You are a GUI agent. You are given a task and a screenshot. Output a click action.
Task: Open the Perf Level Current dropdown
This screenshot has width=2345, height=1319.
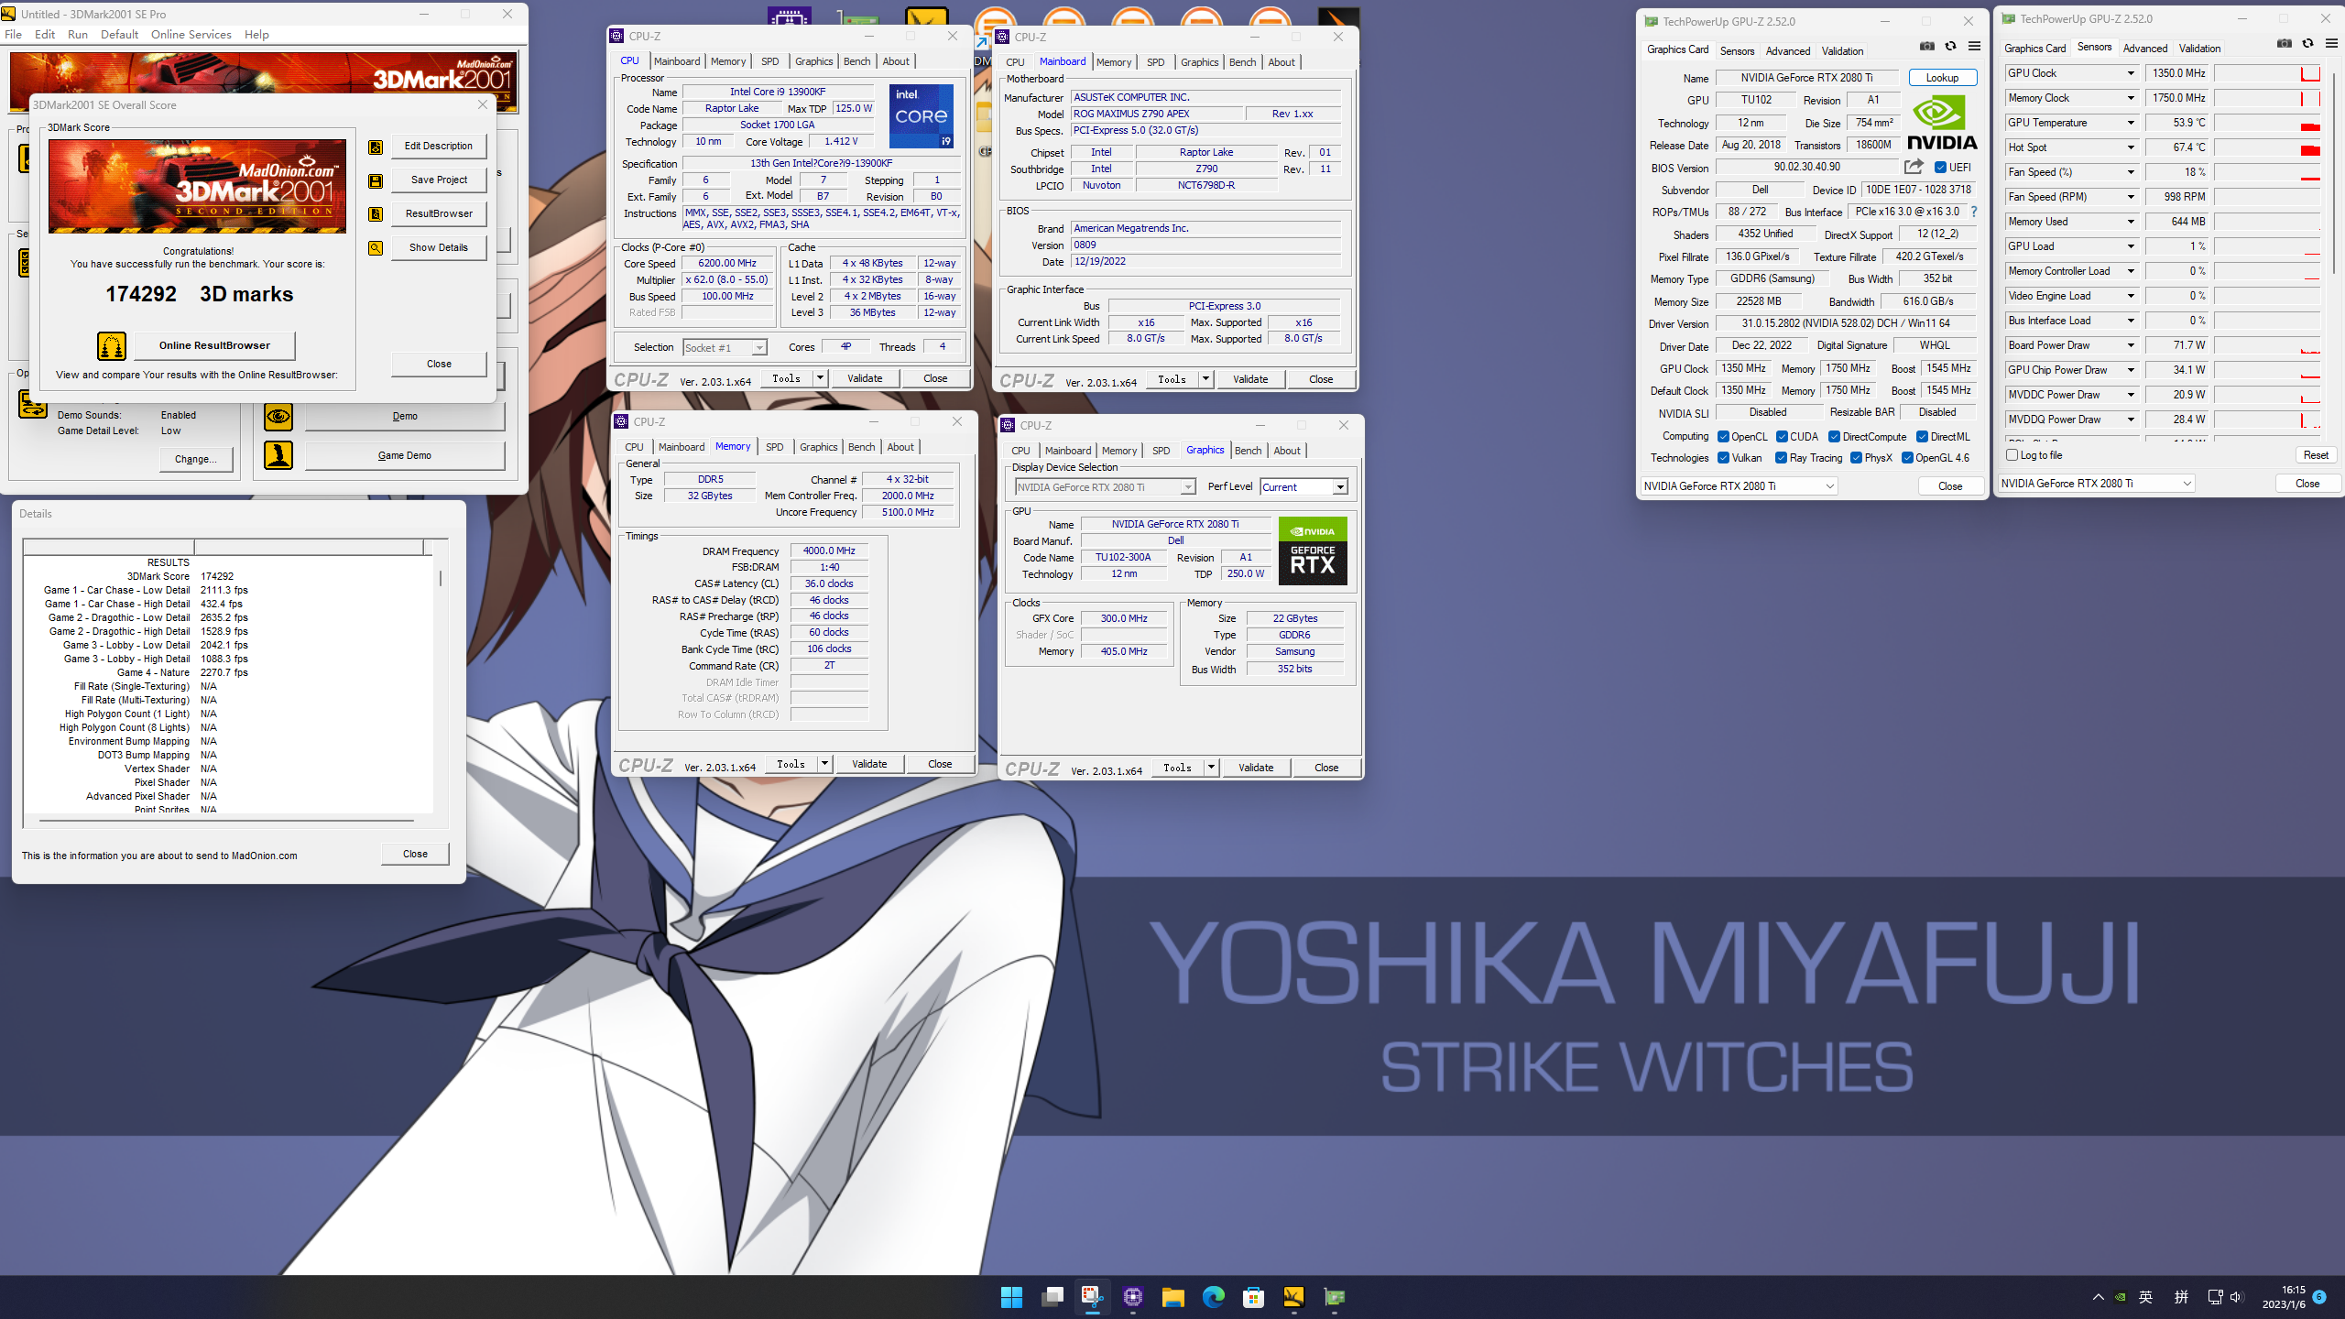pos(1340,487)
